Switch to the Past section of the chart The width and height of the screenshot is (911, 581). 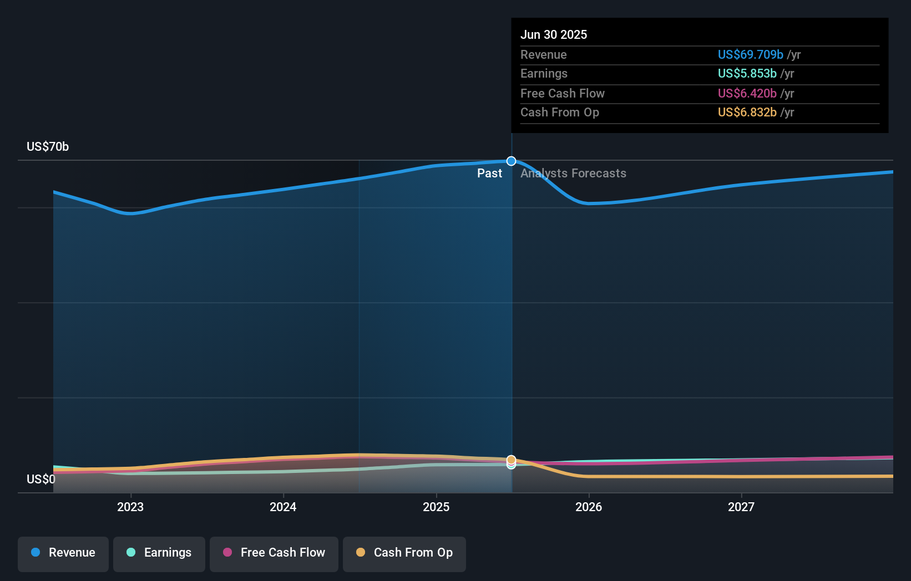pos(489,173)
